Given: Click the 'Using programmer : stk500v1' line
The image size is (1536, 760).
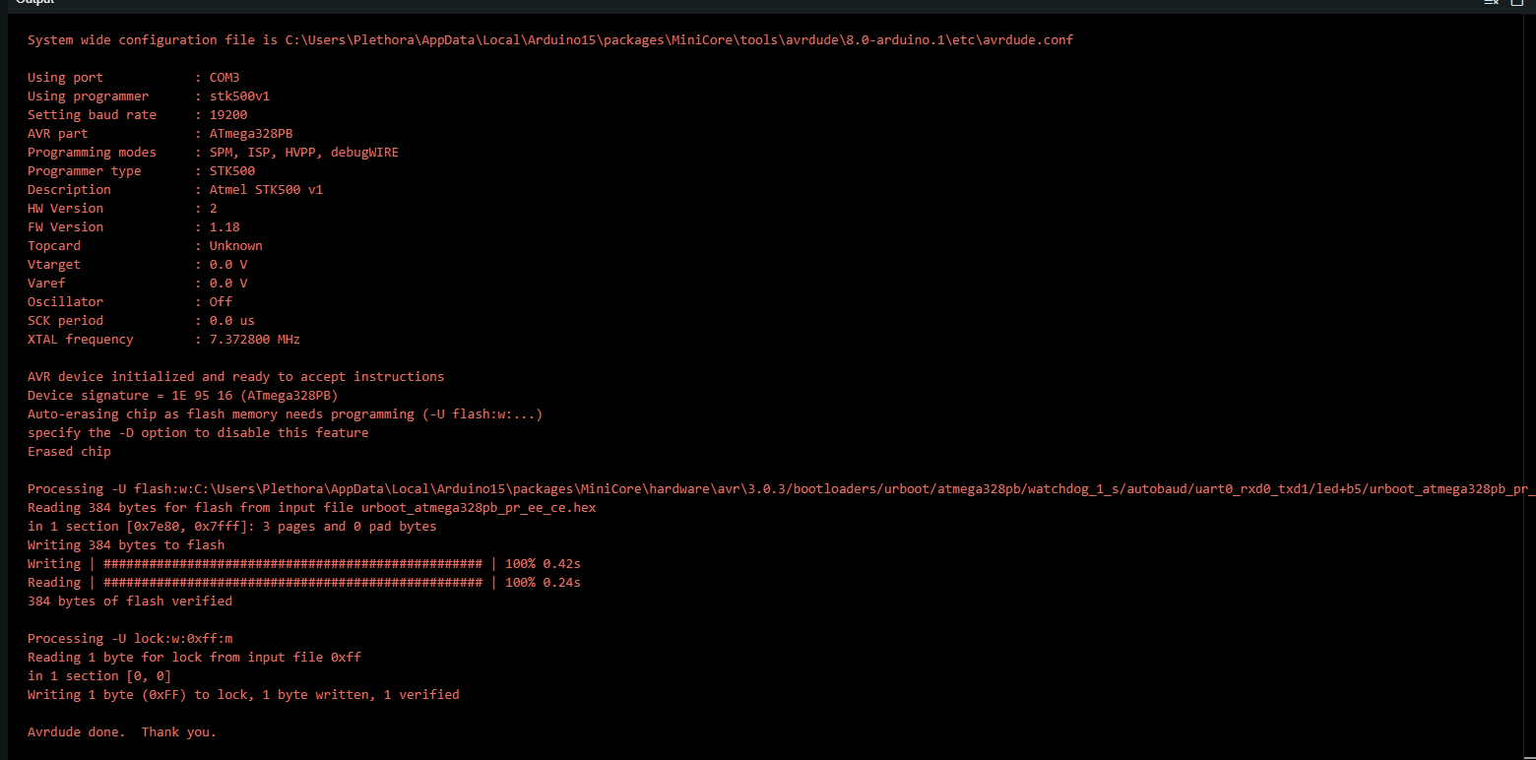Looking at the screenshot, I should (x=148, y=96).
